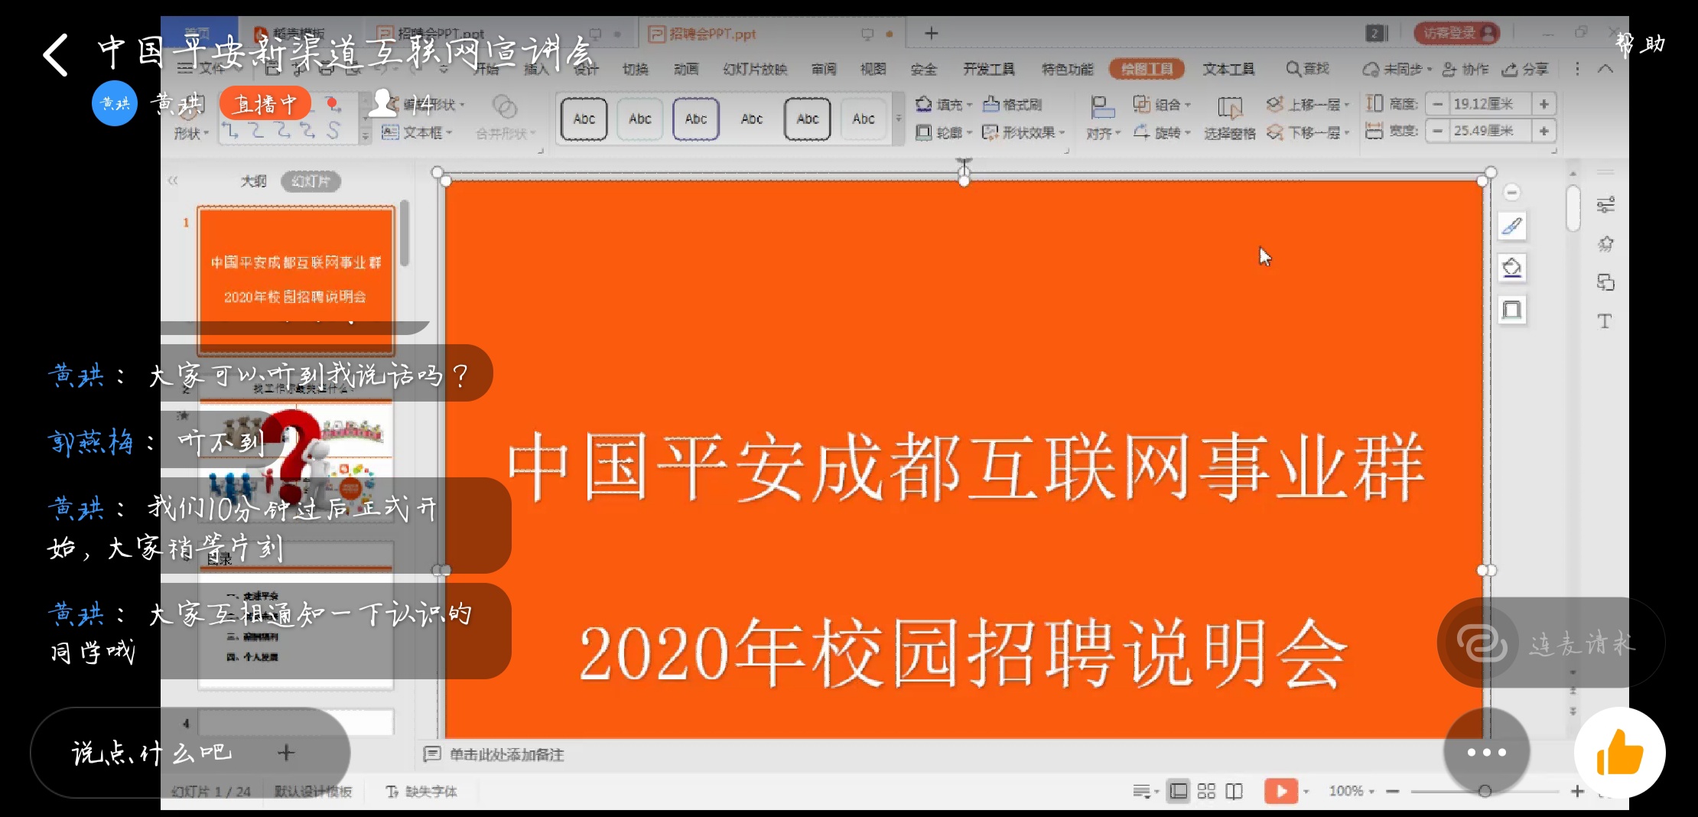This screenshot has width=1698, height=817.
Task: Click the 格式刷 format painter
Action: coord(1012,104)
